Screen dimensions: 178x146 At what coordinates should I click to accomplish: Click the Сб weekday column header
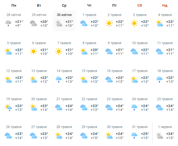point(140,5)
